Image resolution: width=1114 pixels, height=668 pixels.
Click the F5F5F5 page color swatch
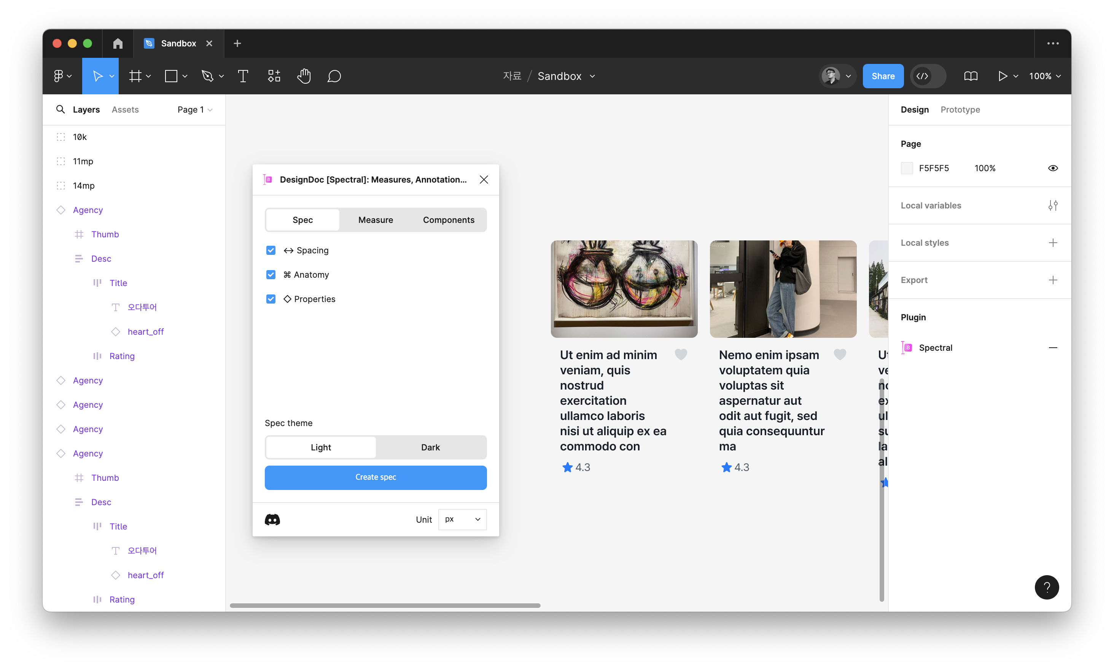(x=907, y=168)
